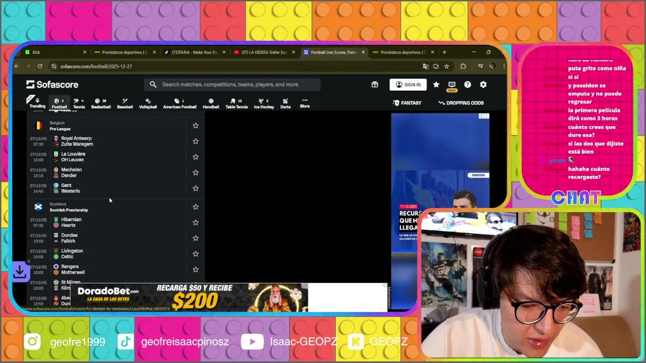Favorite the Scottish Premiership league
This screenshot has height=363, width=646.
[195, 207]
